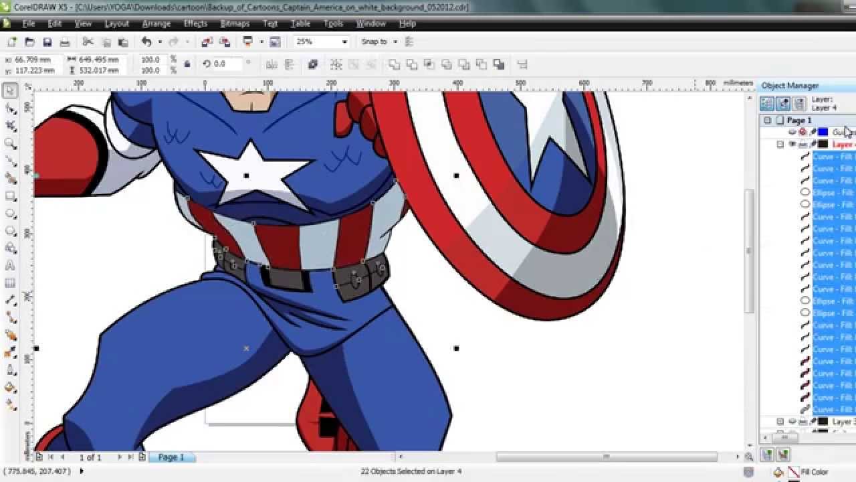This screenshot has width=856, height=482.
Task: Select the Eyedropper tool
Action: click(10, 352)
